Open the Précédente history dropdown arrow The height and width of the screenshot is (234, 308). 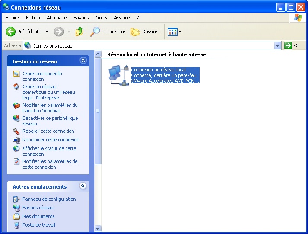(47, 32)
